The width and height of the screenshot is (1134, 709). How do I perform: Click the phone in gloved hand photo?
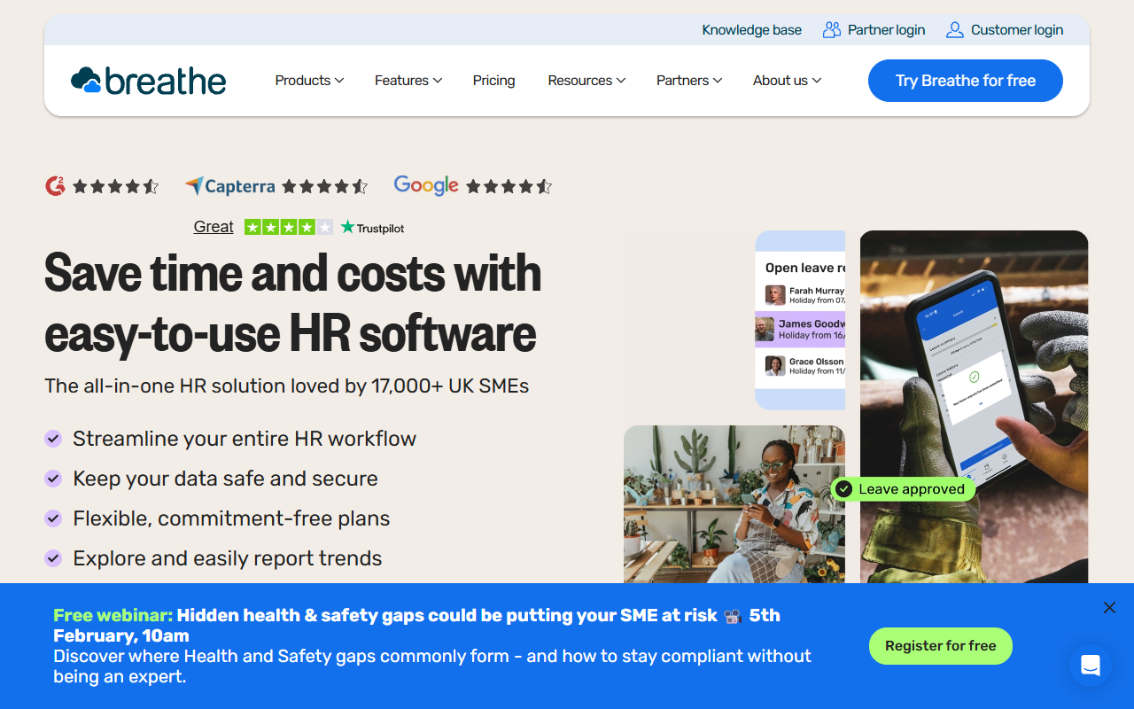974,407
